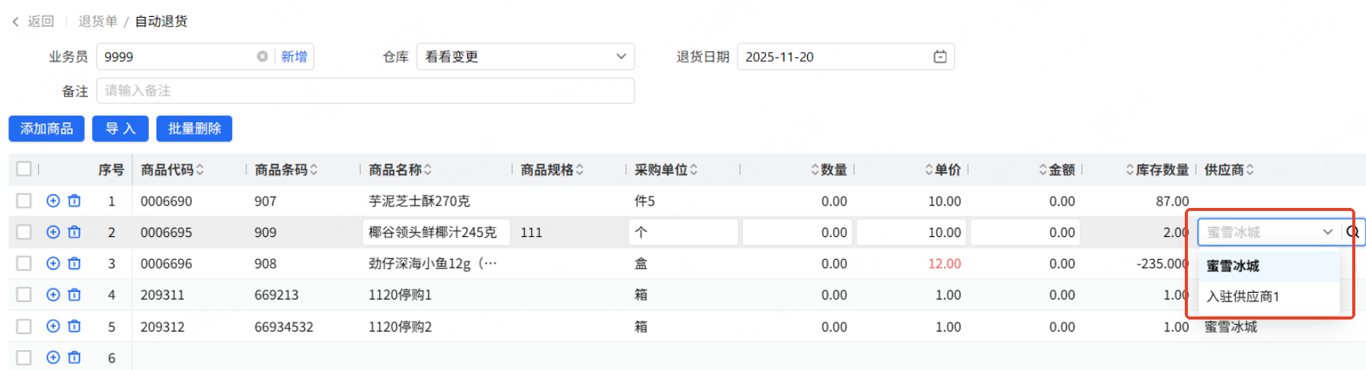Toggle the select-all checkbox in the table header
Screen dimensions: 1366x370
24,169
